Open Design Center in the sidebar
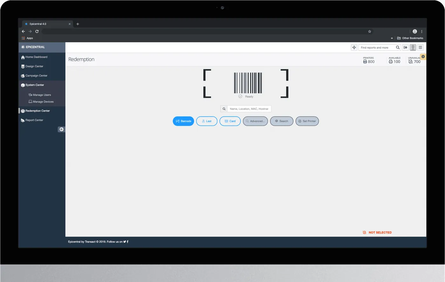445x282 pixels. pyautogui.click(x=32, y=66)
